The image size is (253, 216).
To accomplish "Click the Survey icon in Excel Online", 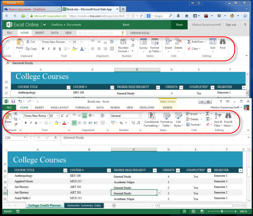I will (x=143, y=44).
